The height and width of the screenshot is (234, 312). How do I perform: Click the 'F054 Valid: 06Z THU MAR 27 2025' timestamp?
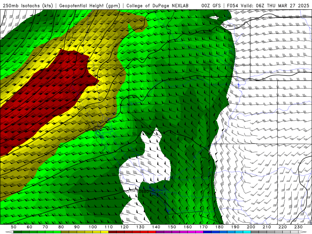click(x=268, y=5)
